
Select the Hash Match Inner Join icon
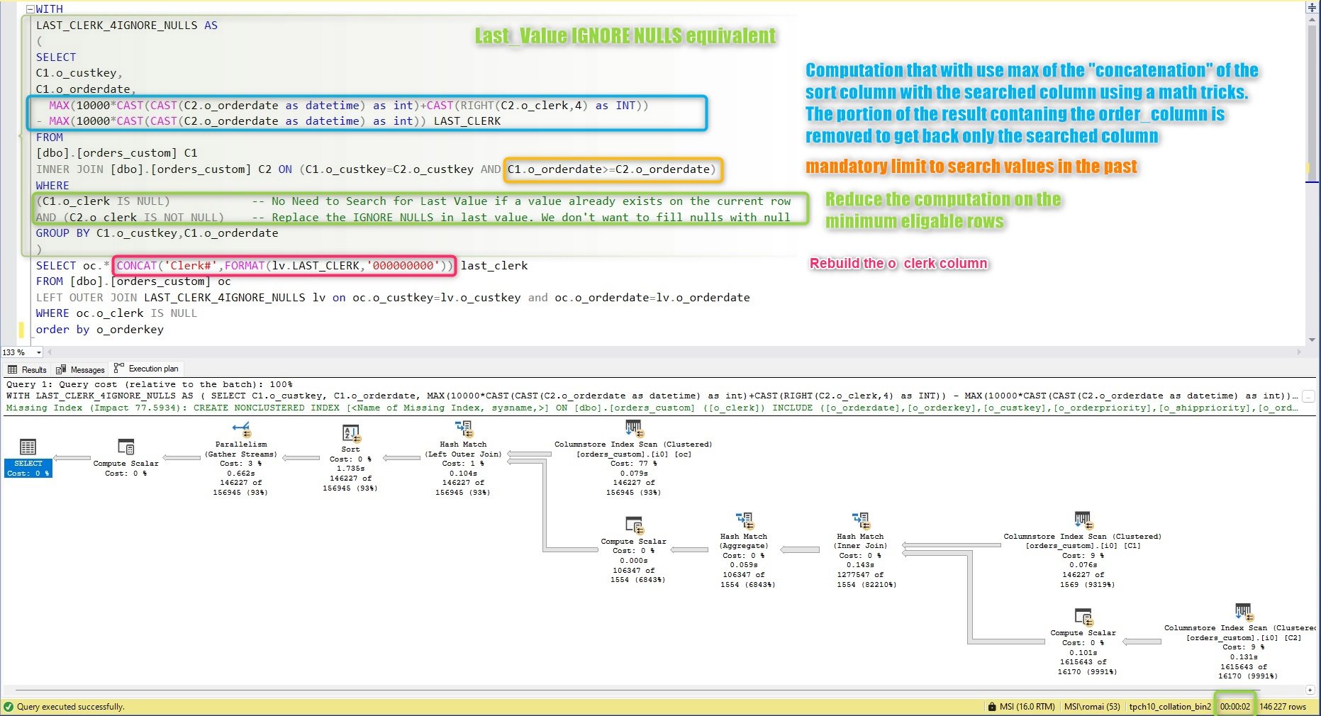coord(861,521)
